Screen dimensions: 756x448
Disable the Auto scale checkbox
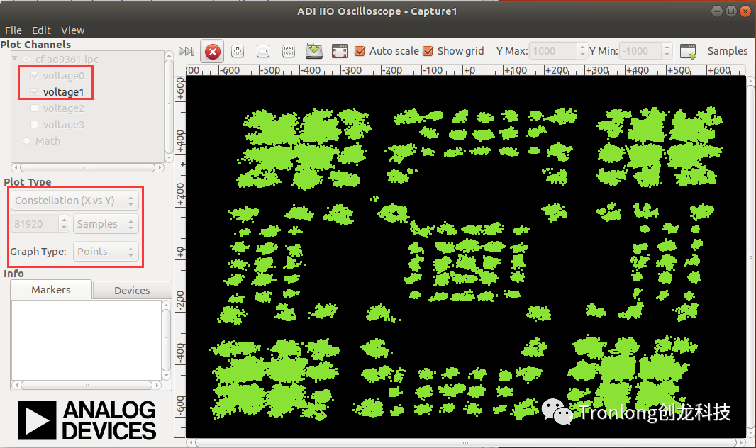point(360,51)
